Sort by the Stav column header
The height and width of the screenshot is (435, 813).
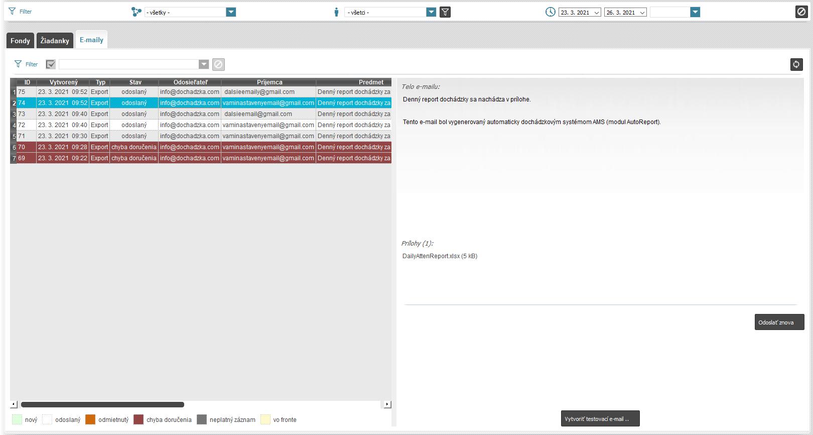(x=135, y=82)
